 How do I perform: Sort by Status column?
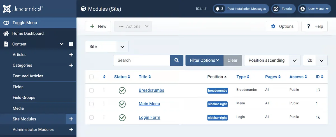(x=122, y=77)
